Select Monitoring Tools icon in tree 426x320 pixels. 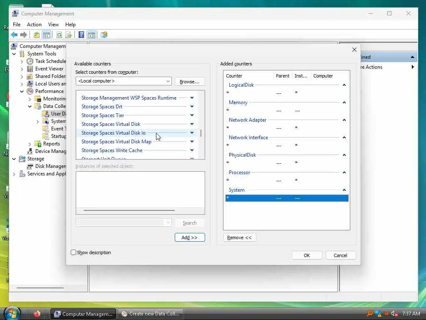tap(38, 99)
